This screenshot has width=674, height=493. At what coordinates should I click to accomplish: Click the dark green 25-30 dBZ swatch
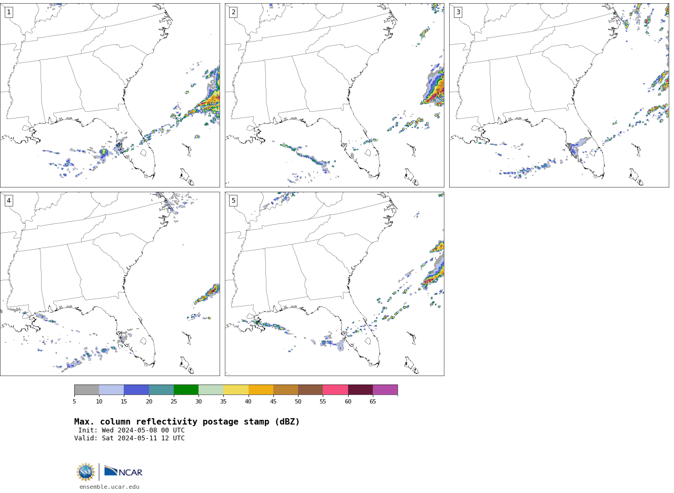[186, 390]
